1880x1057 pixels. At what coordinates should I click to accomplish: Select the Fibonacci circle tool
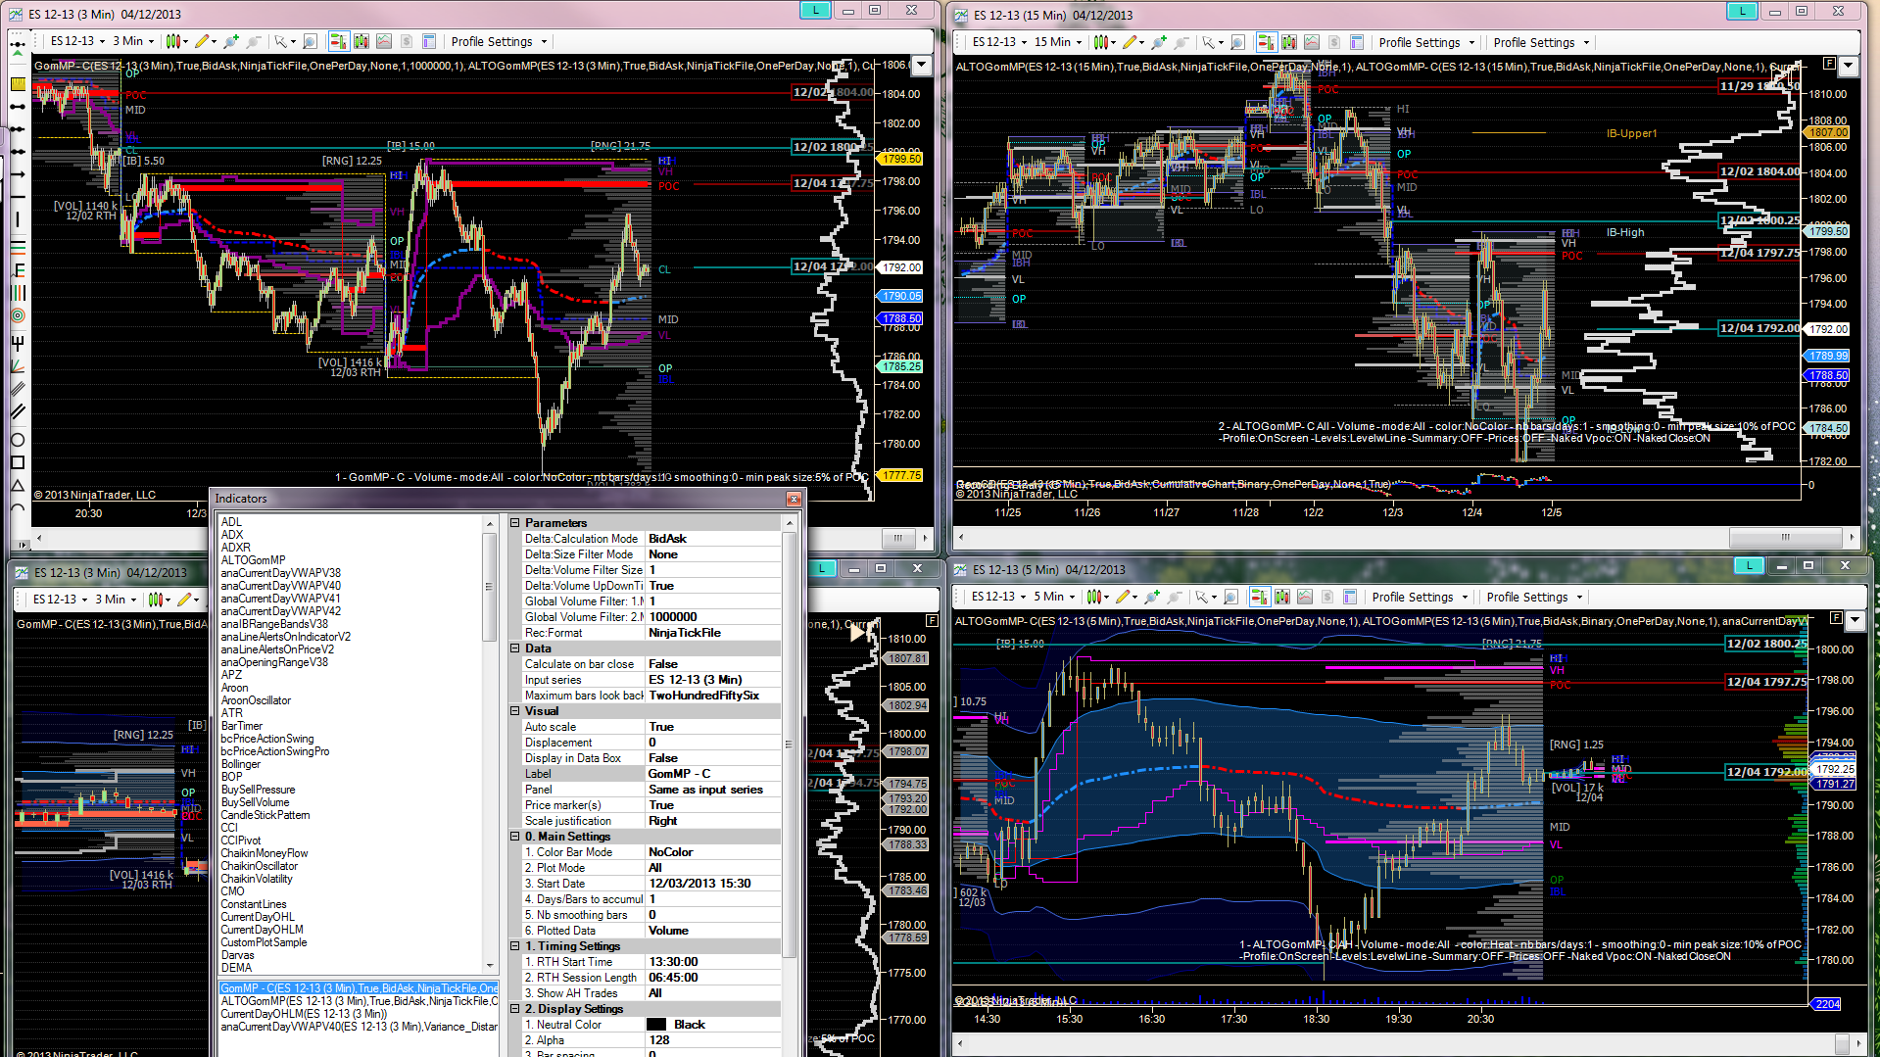point(18,315)
